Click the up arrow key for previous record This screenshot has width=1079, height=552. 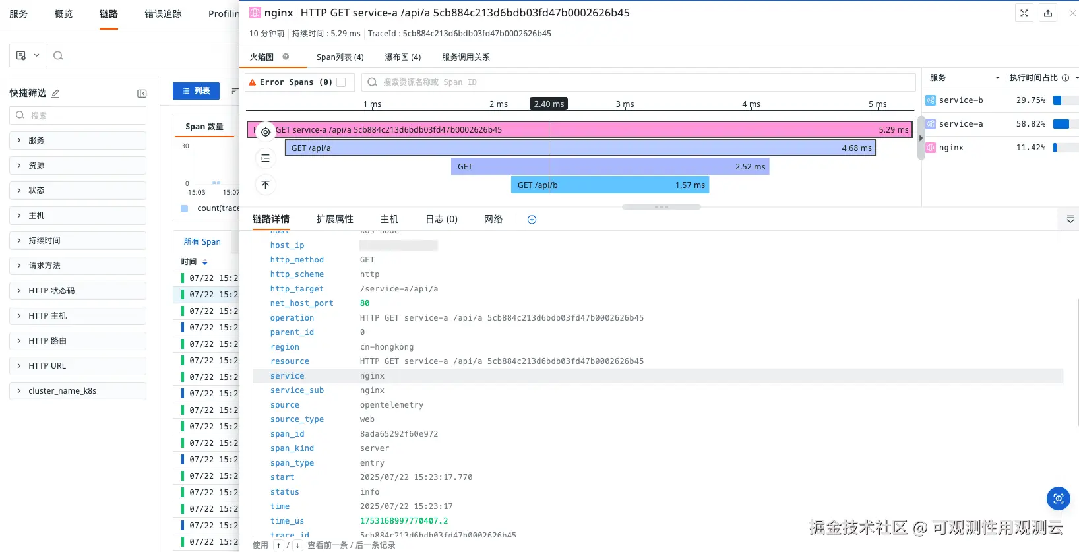click(x=279, y=545)
